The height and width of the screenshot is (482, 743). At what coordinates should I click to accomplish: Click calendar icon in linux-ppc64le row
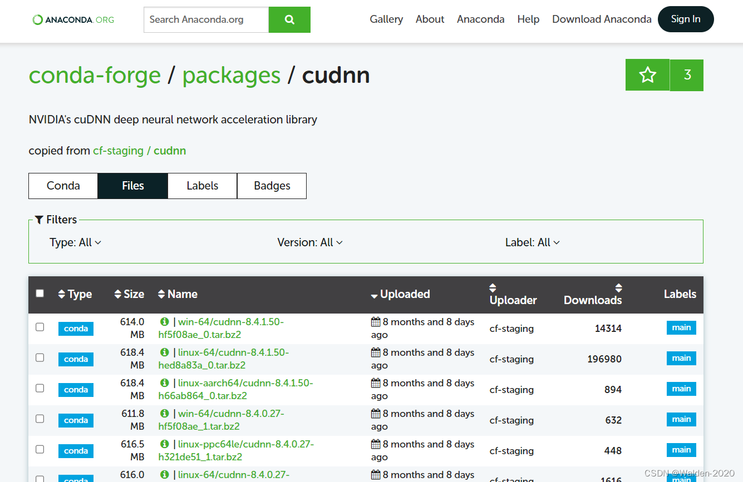376,444
